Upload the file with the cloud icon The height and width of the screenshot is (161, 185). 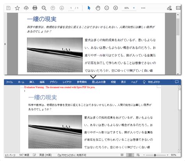point(26,8)
